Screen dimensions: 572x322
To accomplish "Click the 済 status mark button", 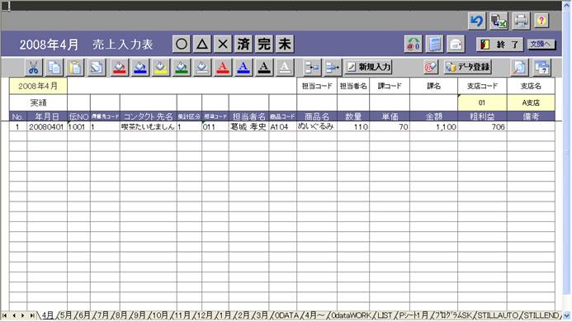I will pos(243,45).
